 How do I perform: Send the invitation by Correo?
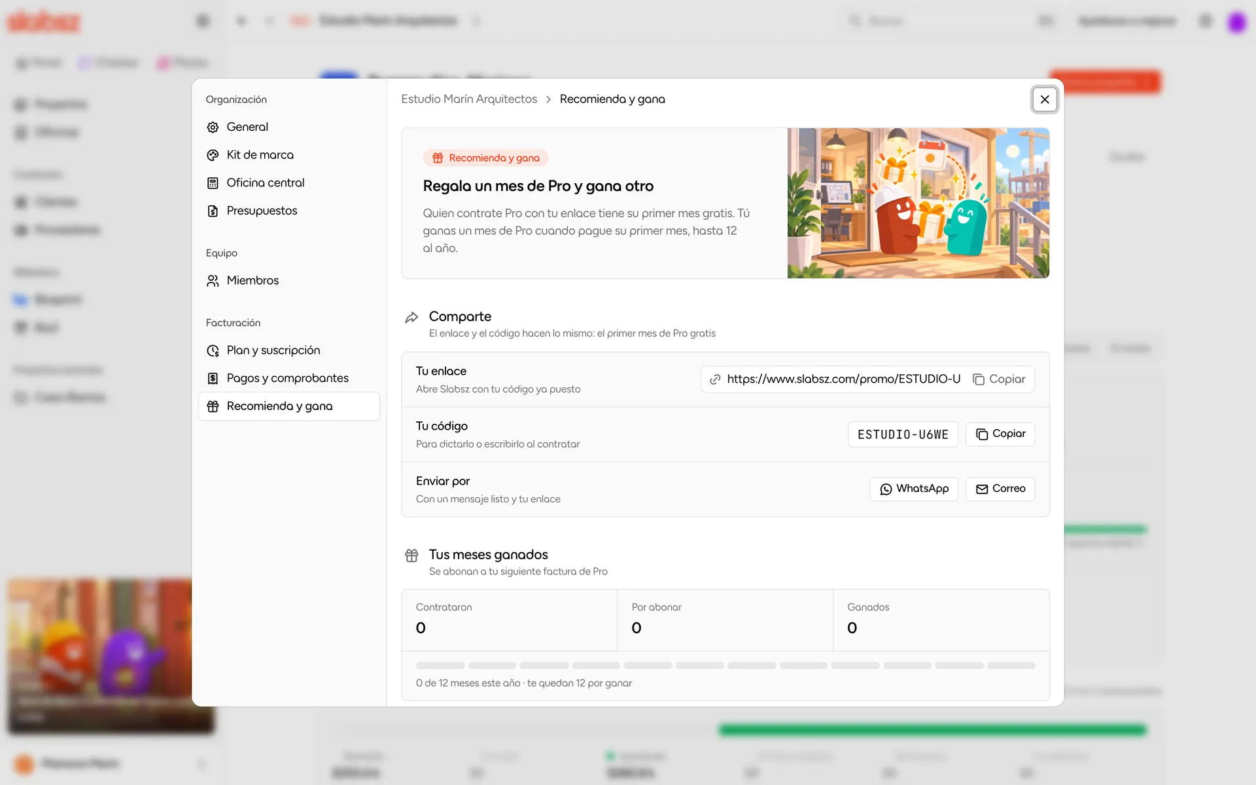1000,489
